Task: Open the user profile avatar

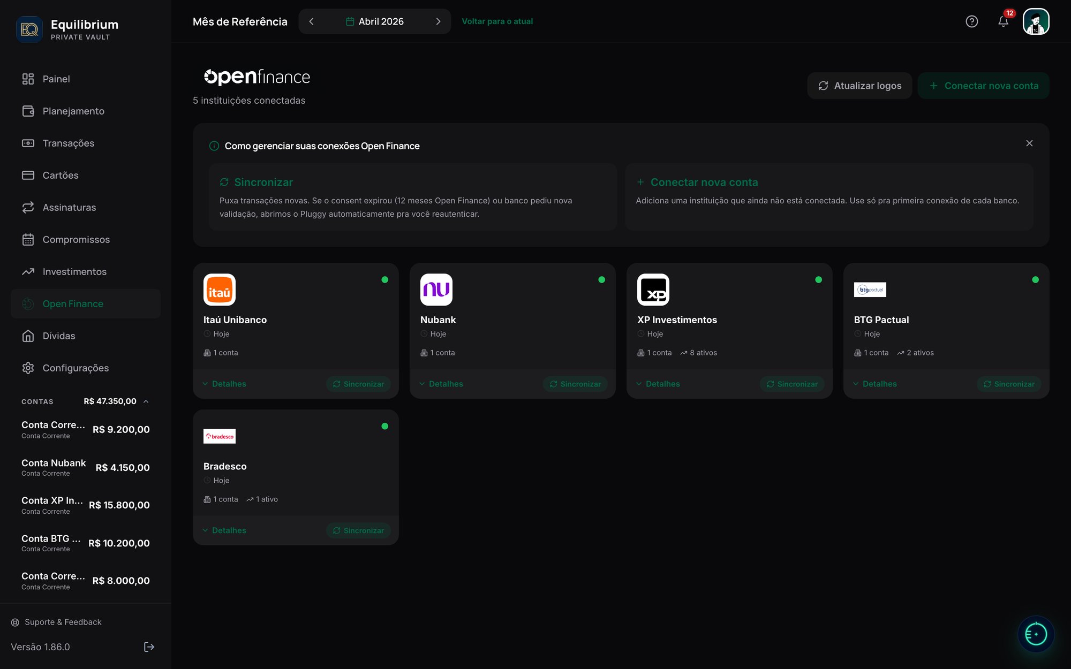Action: pyautogui.click(x=1036, y=21)
